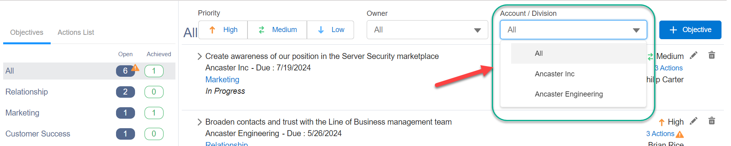This screenshot has width=731, height=146.
Task: Open the Owner dropdown
Action: point(427,30)
